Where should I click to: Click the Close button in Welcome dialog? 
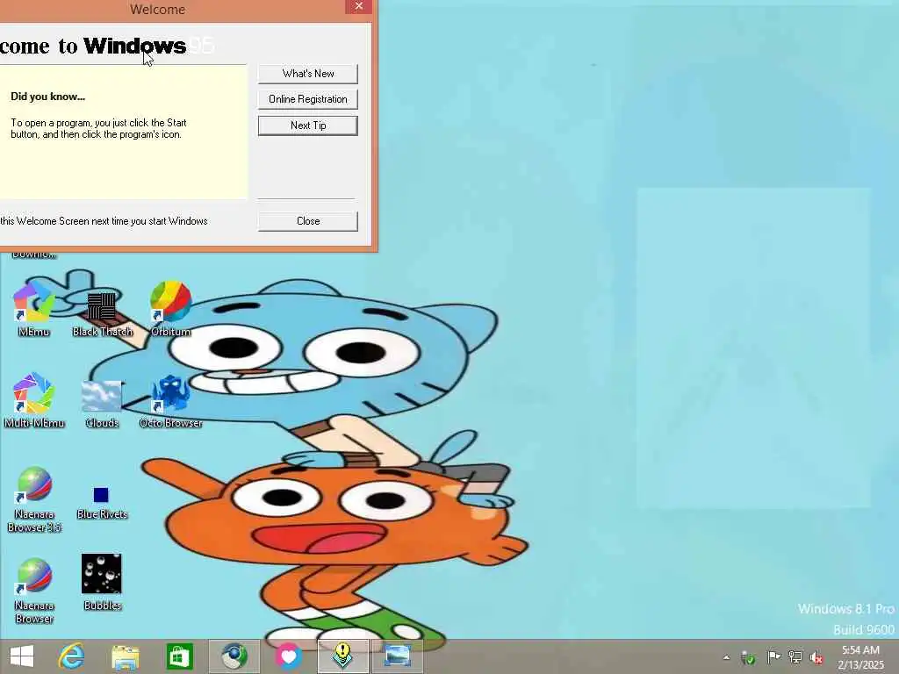308,221
